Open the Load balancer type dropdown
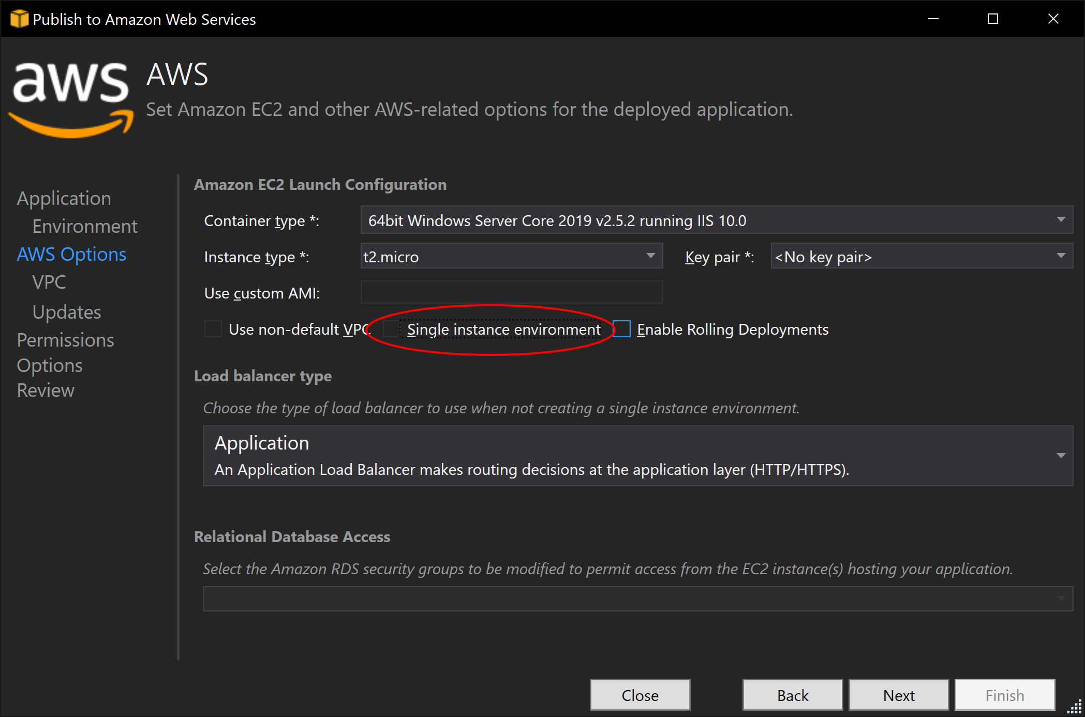The width and height of the screenshot is (1085, 717). pos(1061,456)
